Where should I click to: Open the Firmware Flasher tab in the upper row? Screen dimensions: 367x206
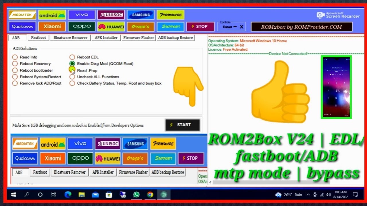[x=138, y=37]
